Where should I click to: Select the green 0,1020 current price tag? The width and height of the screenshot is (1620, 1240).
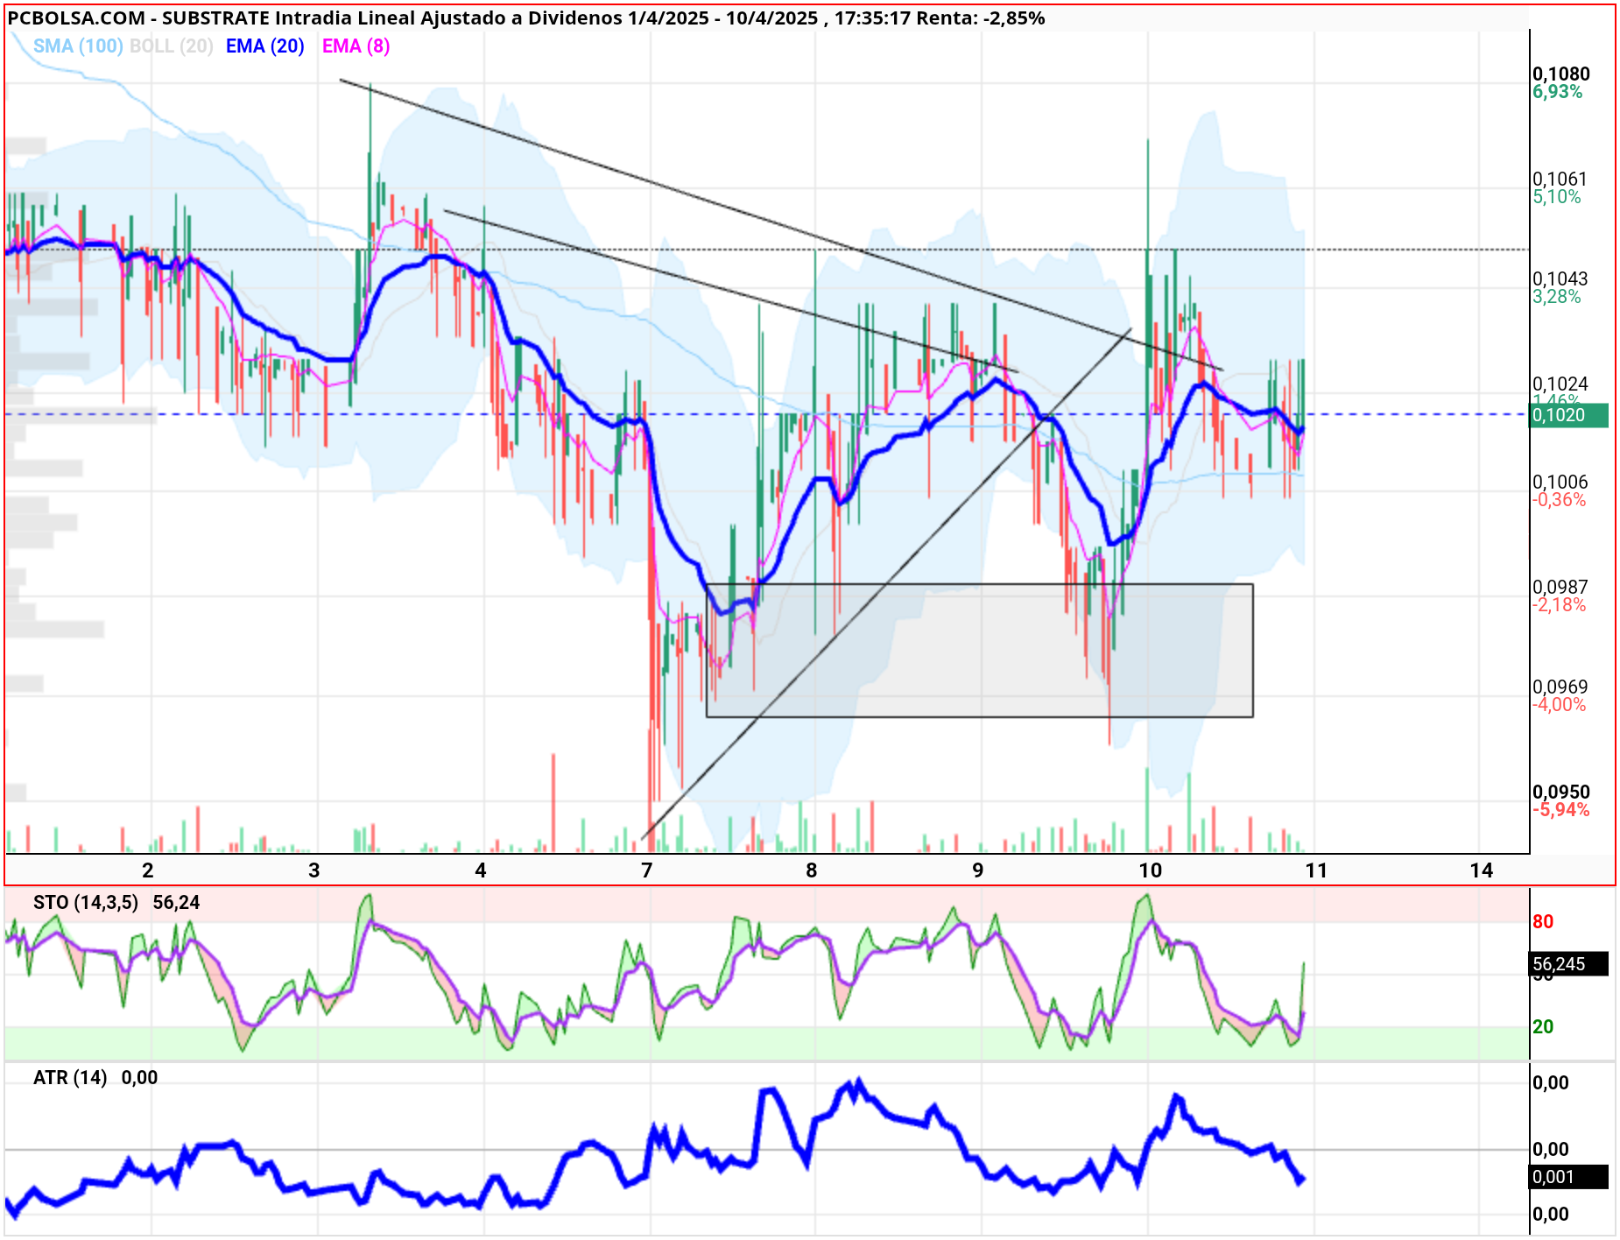1568,415
